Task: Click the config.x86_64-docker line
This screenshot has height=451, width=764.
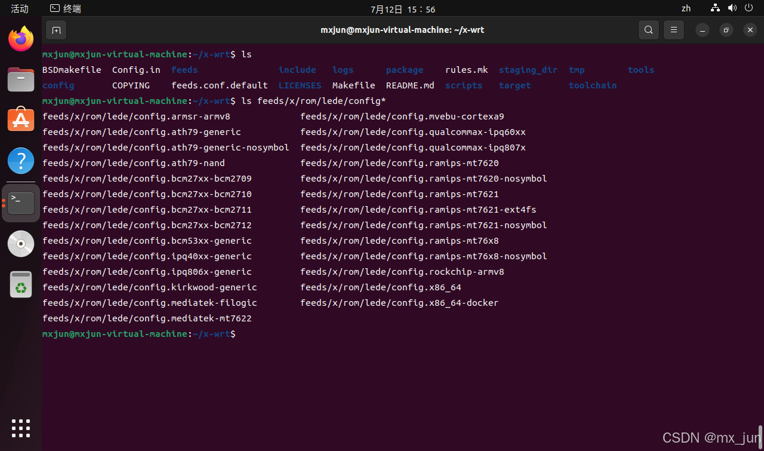Action: [399, 303]
